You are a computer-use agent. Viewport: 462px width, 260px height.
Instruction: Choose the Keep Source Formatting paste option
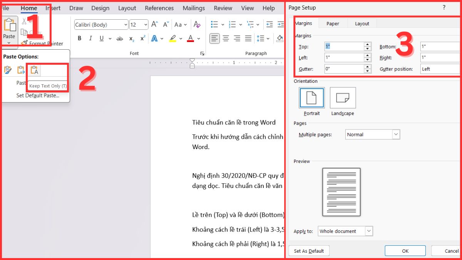(x=8, y=70)
